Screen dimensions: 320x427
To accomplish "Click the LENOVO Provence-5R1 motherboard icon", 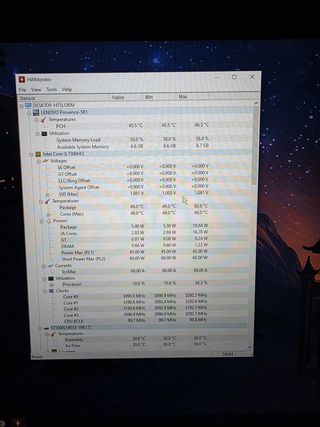I will [x=36, y=112].
